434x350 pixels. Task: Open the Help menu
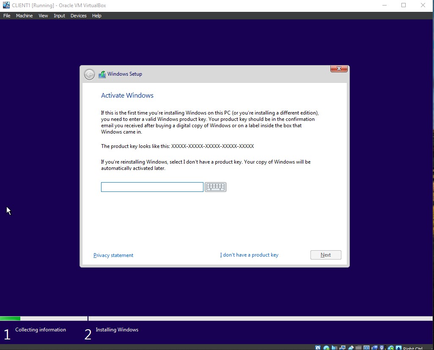(96, 16)
